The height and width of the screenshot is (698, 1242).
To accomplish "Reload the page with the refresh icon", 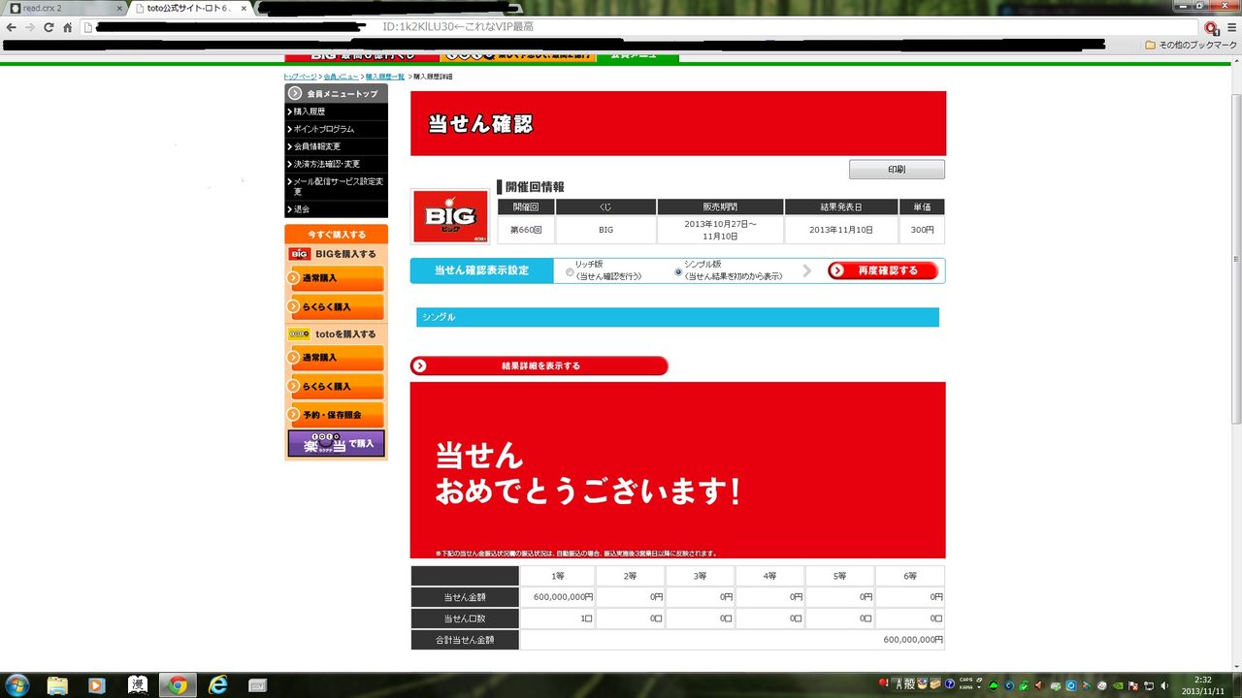I will click(x=49, y=27).
